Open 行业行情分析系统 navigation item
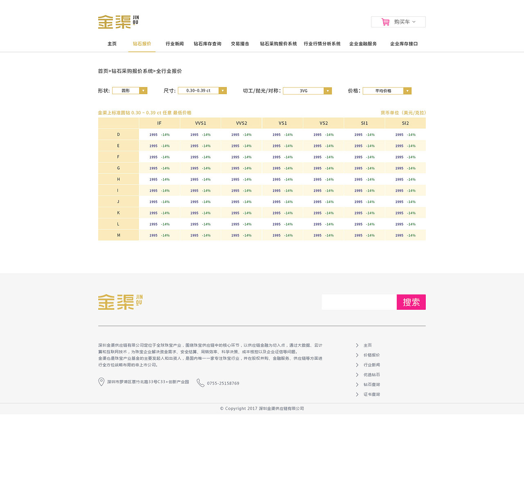Image resolution: width=524 pixels, height=489 pixels. coord(322,44)
